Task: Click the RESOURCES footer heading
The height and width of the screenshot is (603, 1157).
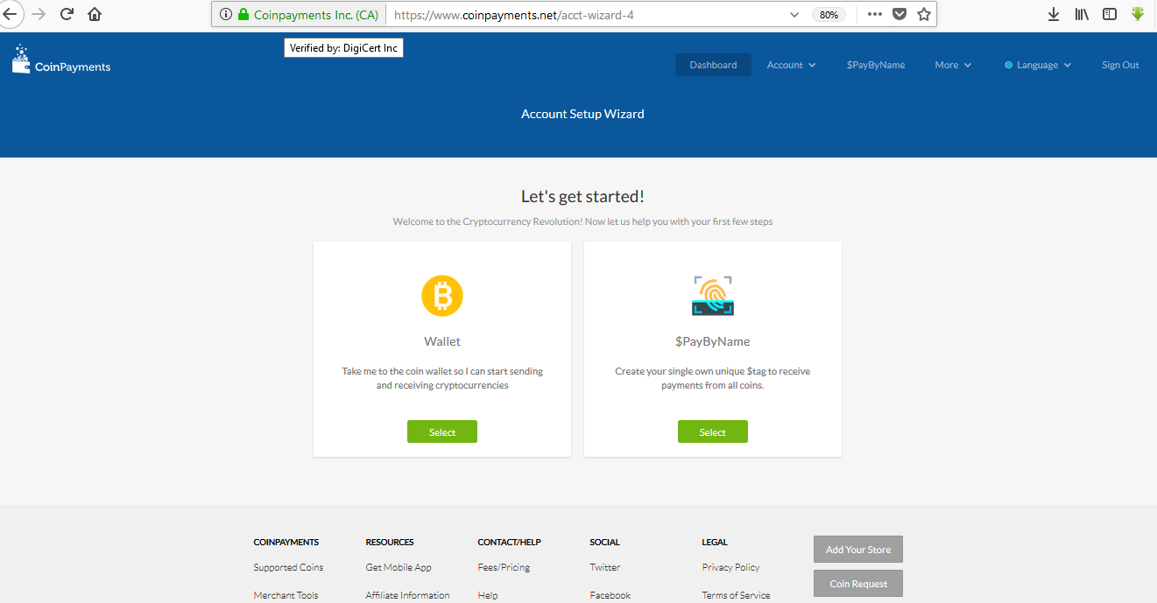Action: (x=390, y=543)
